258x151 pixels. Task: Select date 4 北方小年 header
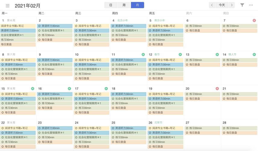click(x=120, y=21)
